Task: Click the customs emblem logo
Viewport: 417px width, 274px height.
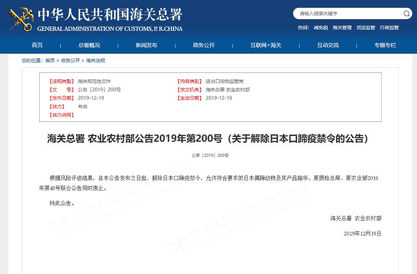Action: [21, 18]
